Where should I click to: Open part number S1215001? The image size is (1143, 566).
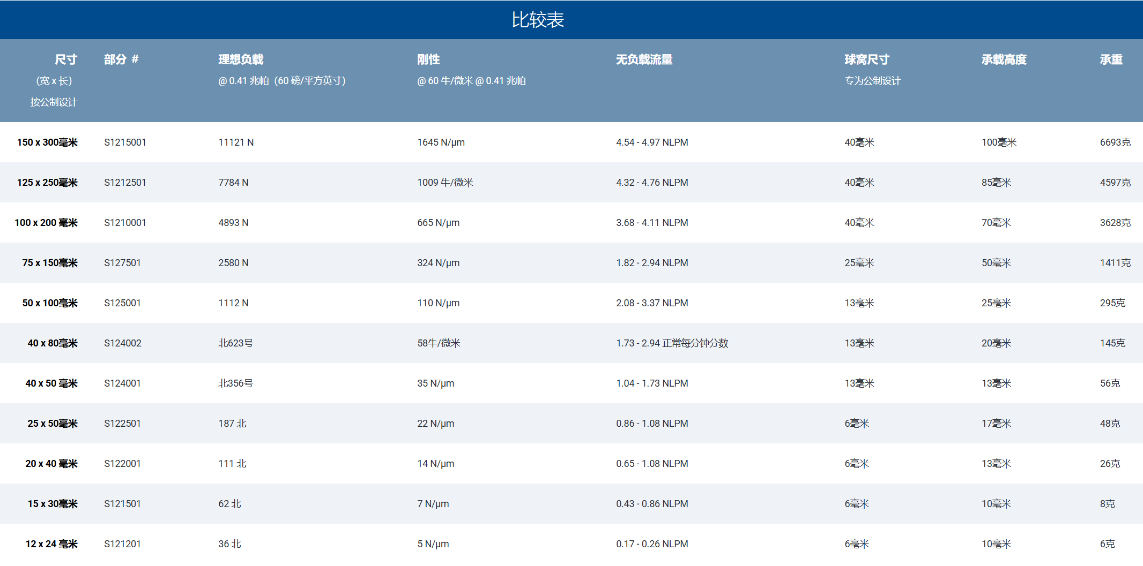pyautogui.click(x=125, y=142)
